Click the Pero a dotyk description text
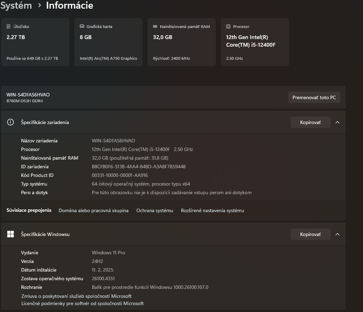Viewport: 363px width, 312px height. (x=172, y=192)
